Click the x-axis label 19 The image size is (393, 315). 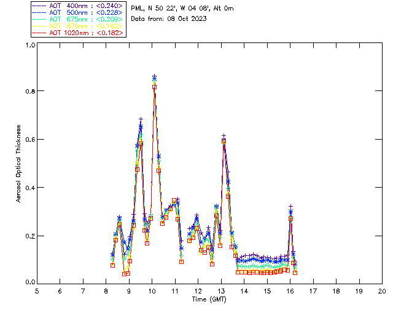click(x=359, y=291)
